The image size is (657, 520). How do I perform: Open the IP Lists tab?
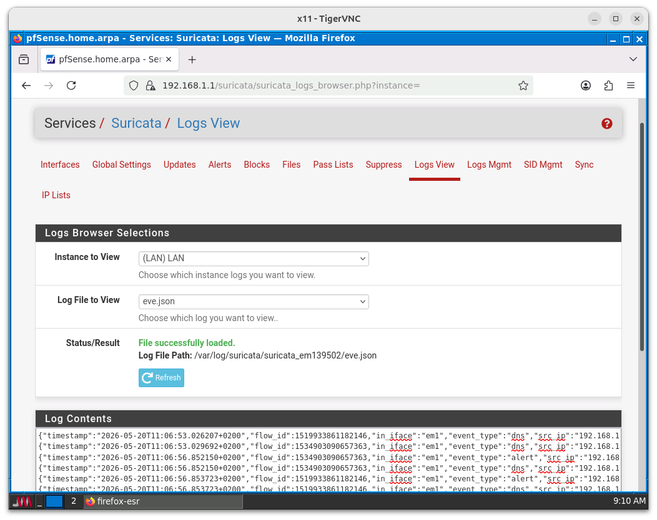(x=56, y=195)
